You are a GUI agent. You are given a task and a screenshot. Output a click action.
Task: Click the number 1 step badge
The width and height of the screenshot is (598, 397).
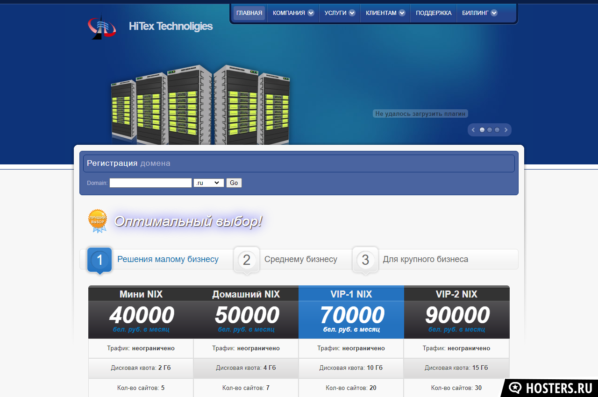point(100,260)
